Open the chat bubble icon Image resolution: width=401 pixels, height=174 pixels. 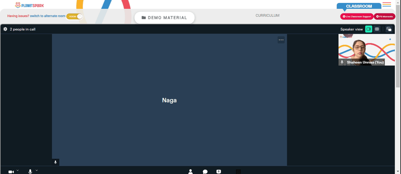pyautogui.click(x=205, y=172)
